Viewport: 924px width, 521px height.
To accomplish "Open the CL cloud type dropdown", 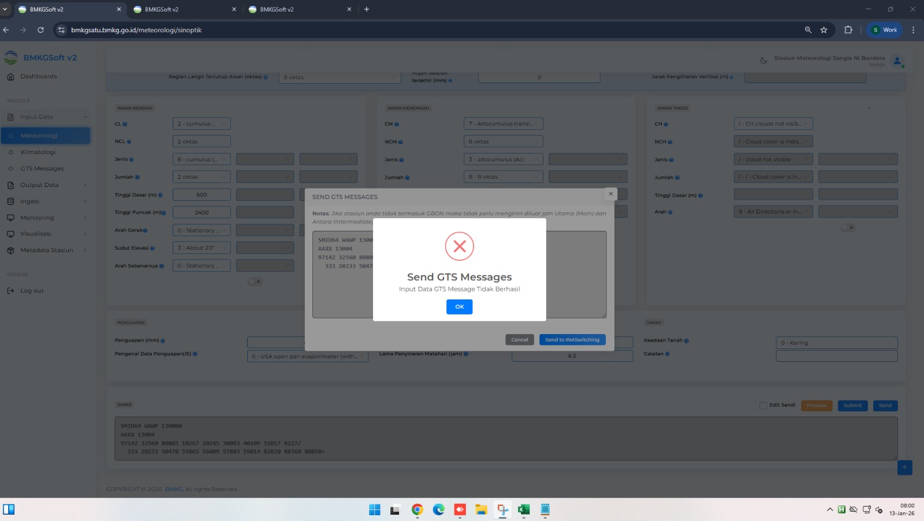I will point(202,124).
